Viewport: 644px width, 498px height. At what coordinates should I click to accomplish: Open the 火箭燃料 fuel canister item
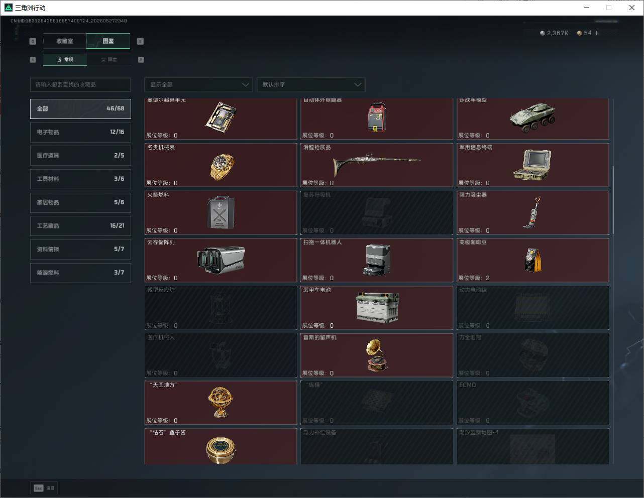(x=221, y=212)
